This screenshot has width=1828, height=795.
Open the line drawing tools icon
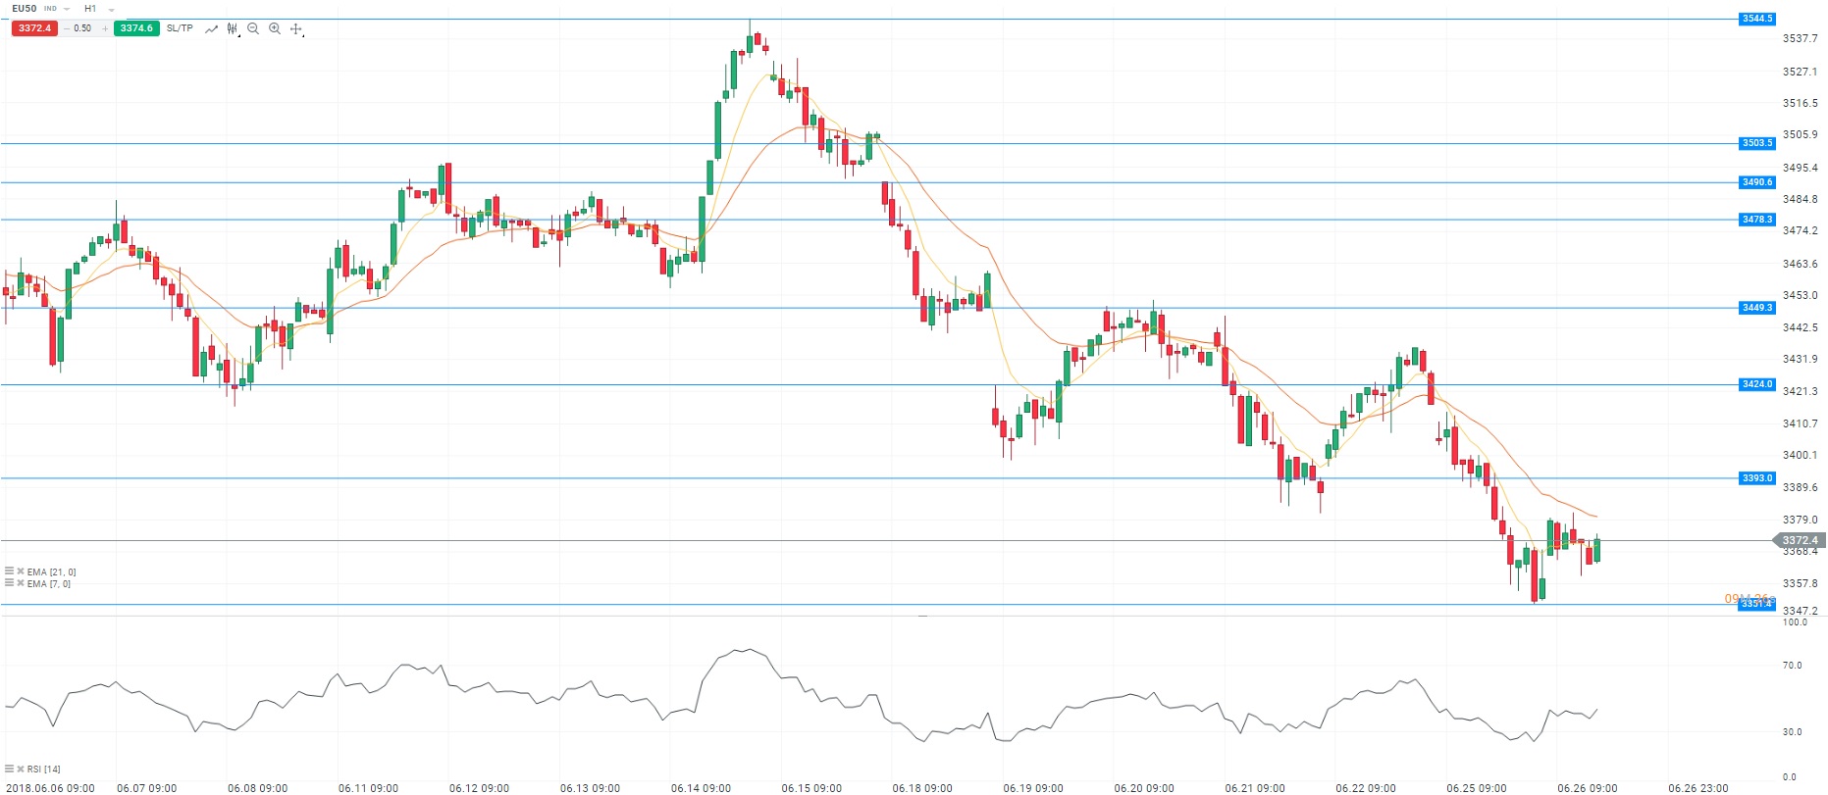(x=211, y=29)
